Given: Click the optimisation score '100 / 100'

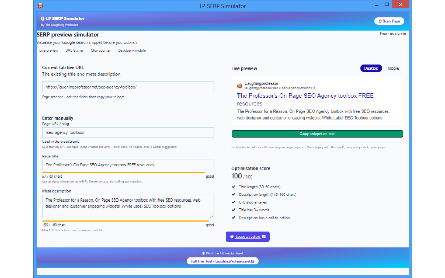Looking at the screenshot, I should tap(242, 176).
